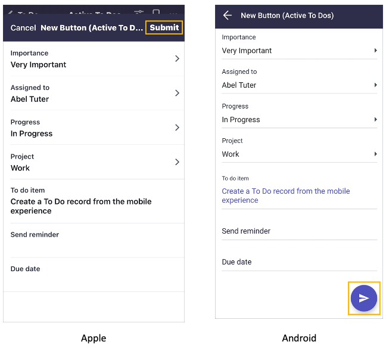
Task: Edit the To do item text on Apple
Action: point(81,206)
